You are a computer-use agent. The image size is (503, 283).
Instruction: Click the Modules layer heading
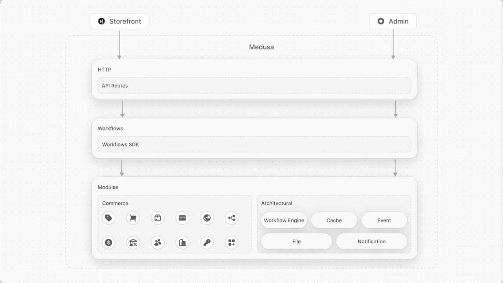click(108, 187)
